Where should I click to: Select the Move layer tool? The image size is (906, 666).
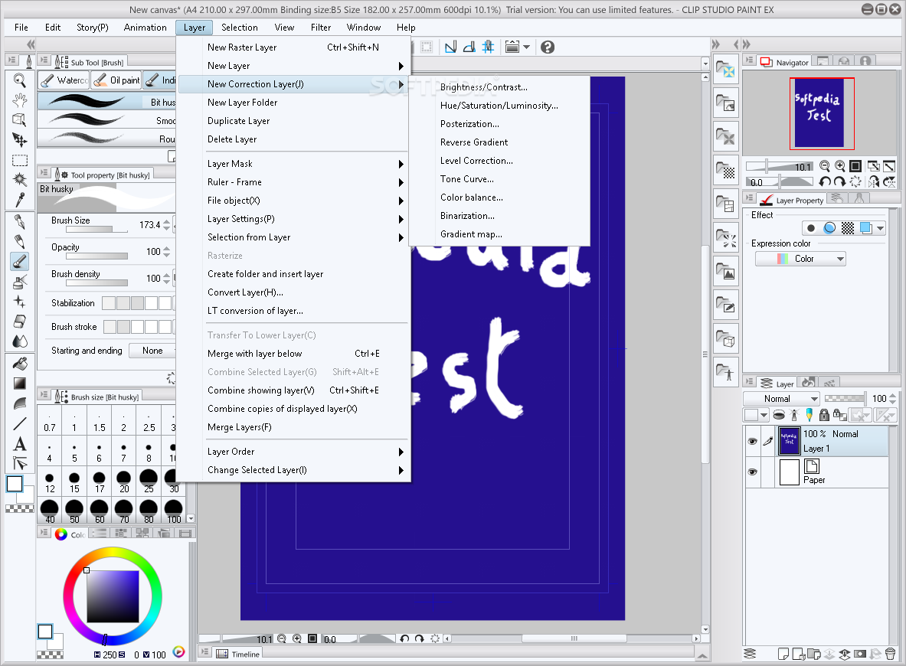point(20,140)
